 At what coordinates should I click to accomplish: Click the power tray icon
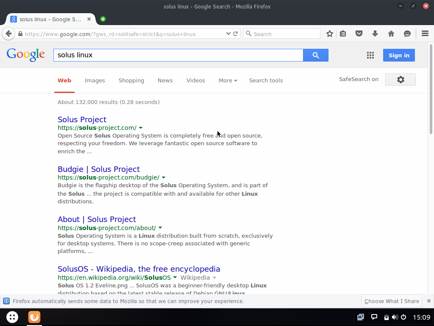pyautogui.click(x=403, y=317)
